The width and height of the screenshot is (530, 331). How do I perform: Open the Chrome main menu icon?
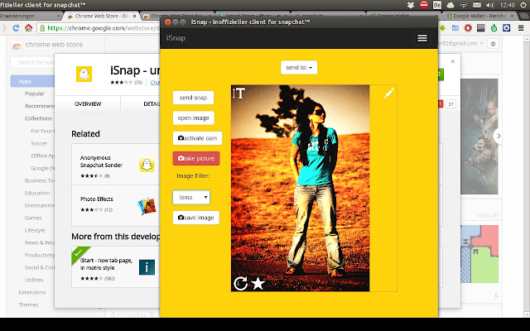click(x=521, y=28)
